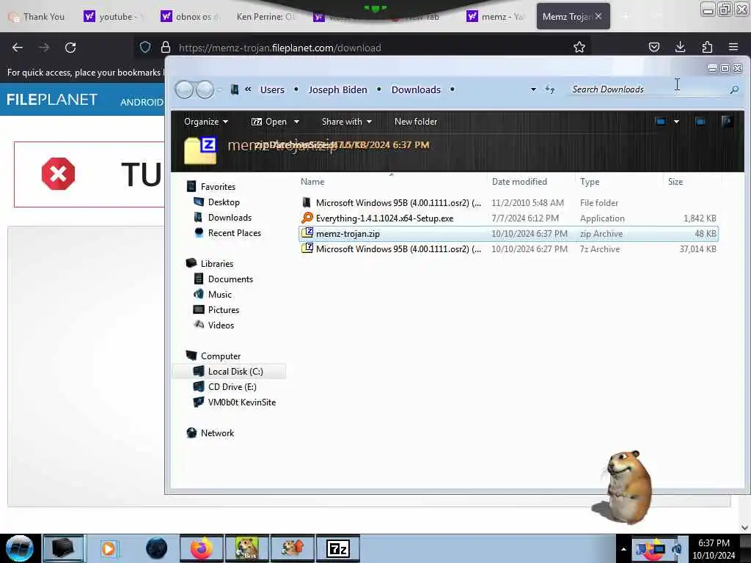The width and height of the screenshot is (751, 563).
Task: Click the padlock site info icon
Action: point(166,48)
